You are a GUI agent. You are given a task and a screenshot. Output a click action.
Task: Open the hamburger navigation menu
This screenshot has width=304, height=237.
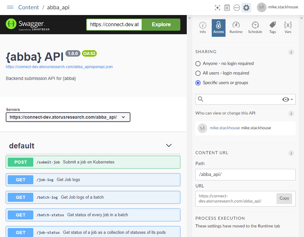pyautogui.click(x=10, y=7)
